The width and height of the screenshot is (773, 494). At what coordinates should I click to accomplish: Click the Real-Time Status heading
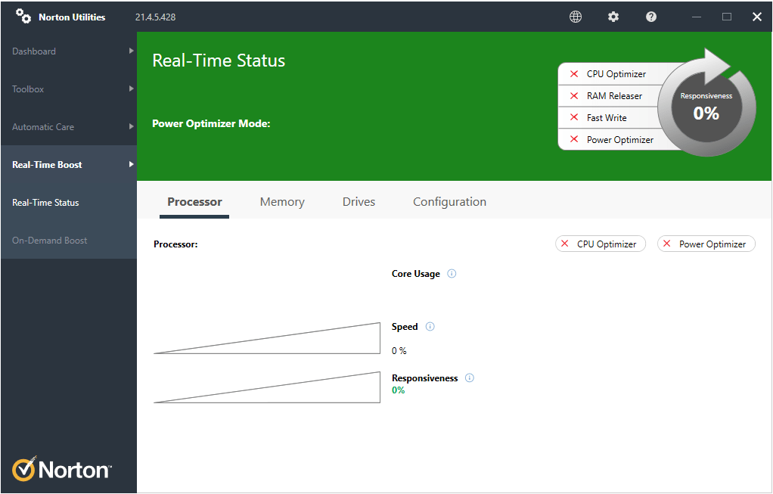[x=219, y=61]
